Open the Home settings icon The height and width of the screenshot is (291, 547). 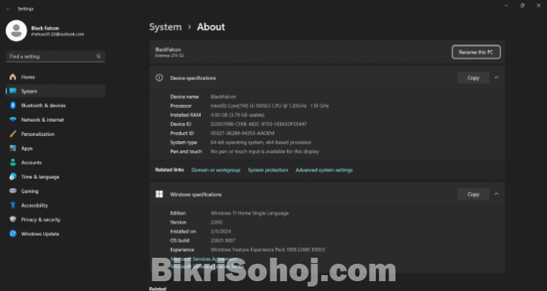pos(13,77)
